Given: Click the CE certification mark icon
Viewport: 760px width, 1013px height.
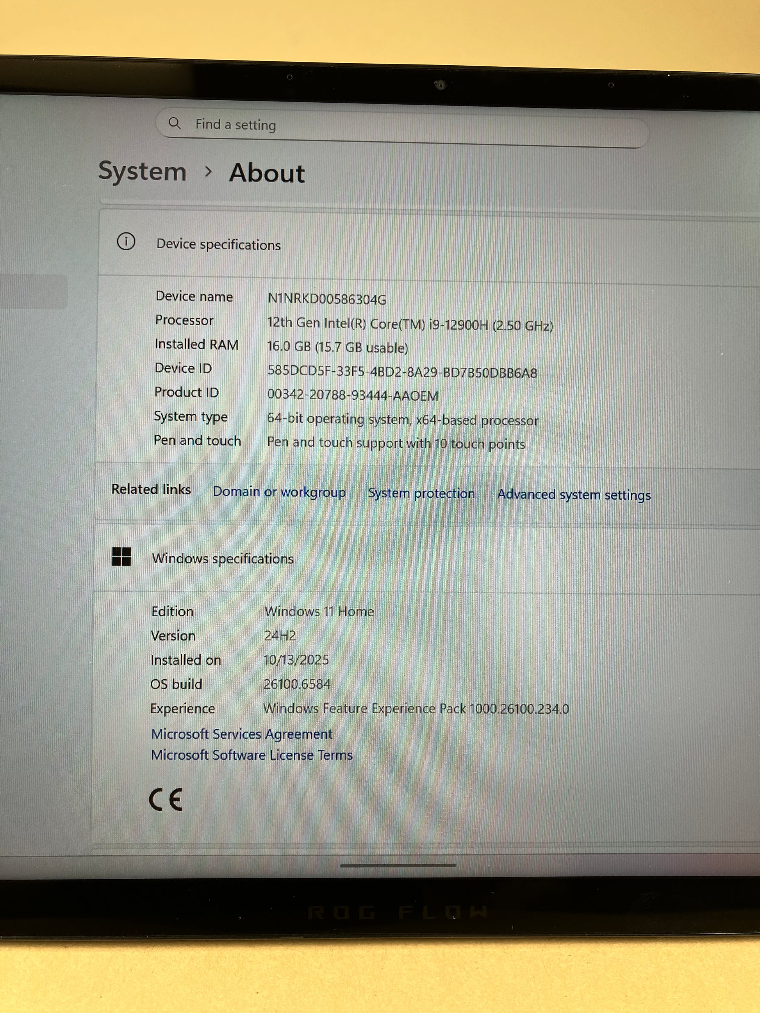Looking at the screenshot, I should [x=166, y=799].
